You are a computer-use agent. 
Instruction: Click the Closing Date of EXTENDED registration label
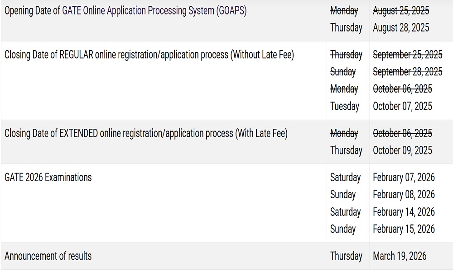pyautogui.click(x=146, y=133)
